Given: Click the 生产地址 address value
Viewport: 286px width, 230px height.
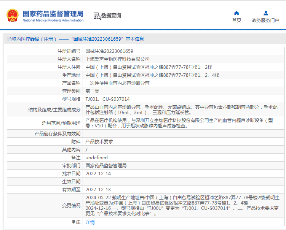Looking at the screenshot, I should tap(152, 75).
